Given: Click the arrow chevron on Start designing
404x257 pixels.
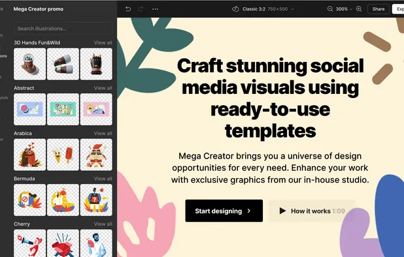Looking at the screenshot, I should tap(249, 211).
